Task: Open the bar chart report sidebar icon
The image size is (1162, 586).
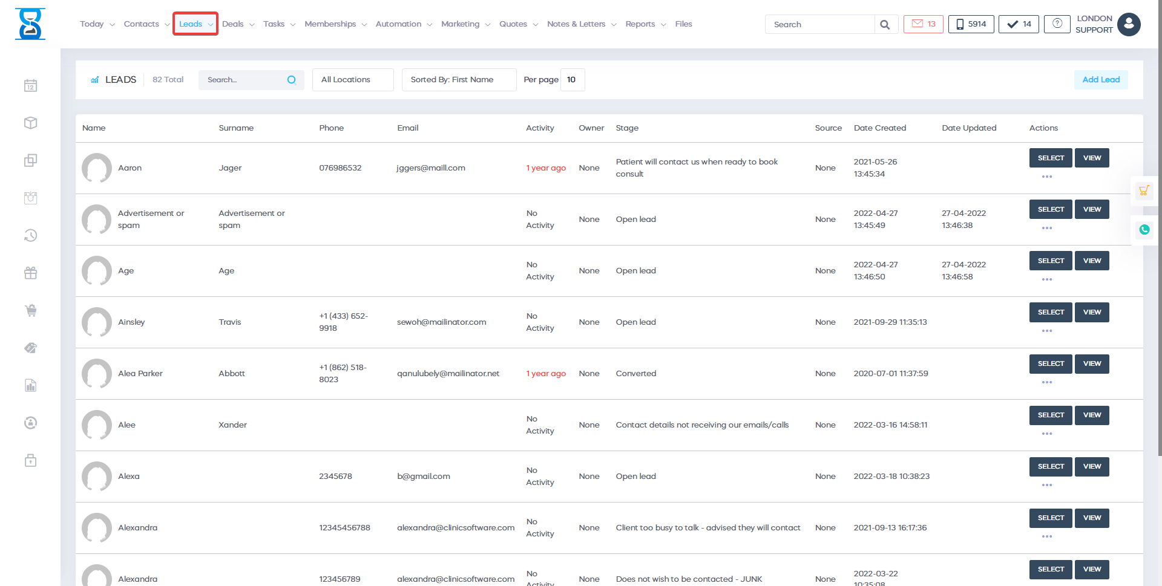Action: 31,385
